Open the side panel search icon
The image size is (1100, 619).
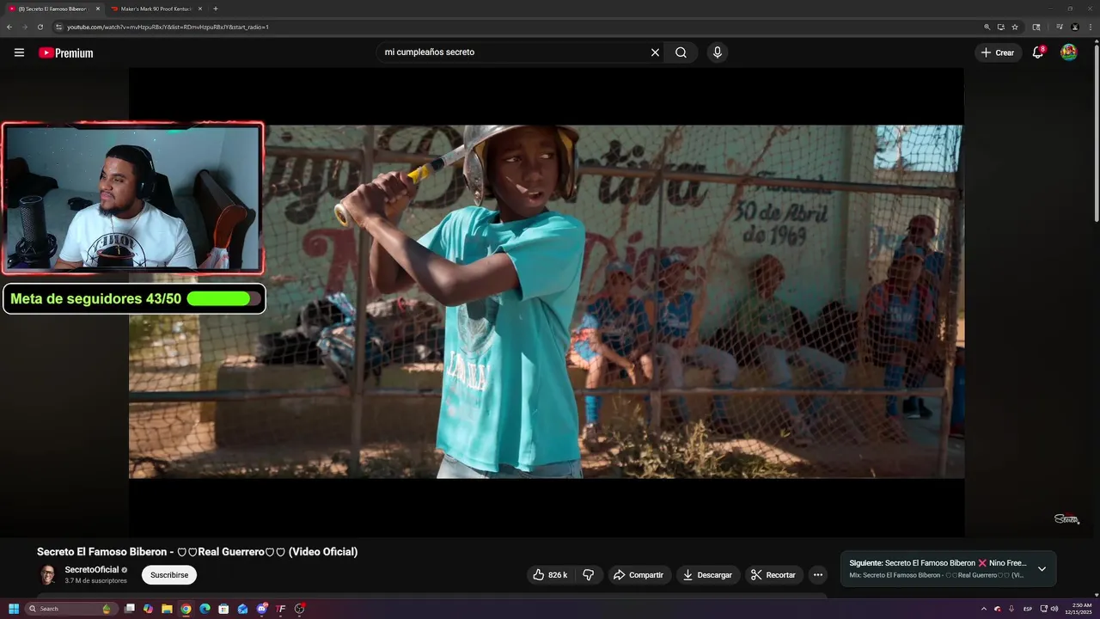coord(1036,27)
